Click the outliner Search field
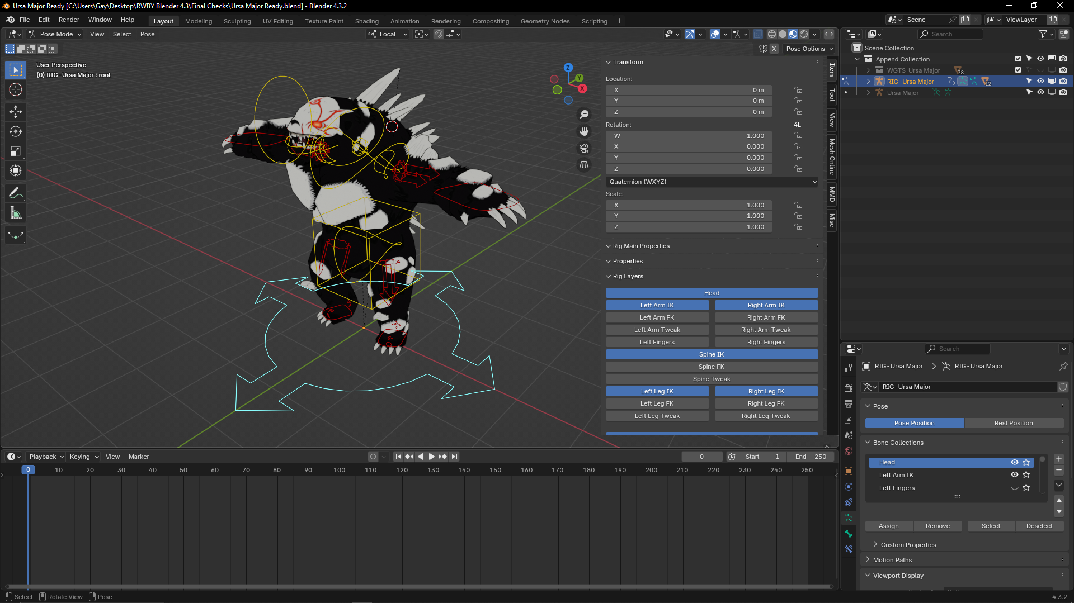1074x603 pixels. click(950, 34)
